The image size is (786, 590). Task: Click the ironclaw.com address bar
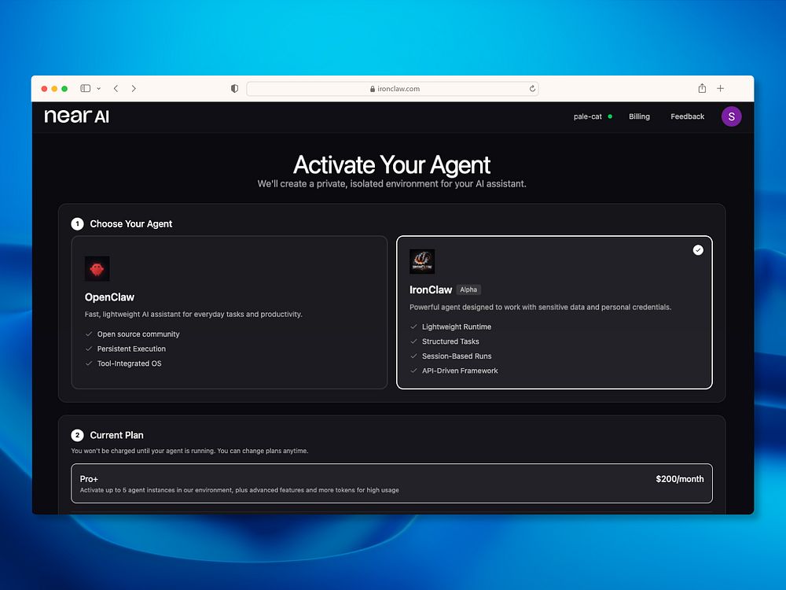tap(392, 89)
